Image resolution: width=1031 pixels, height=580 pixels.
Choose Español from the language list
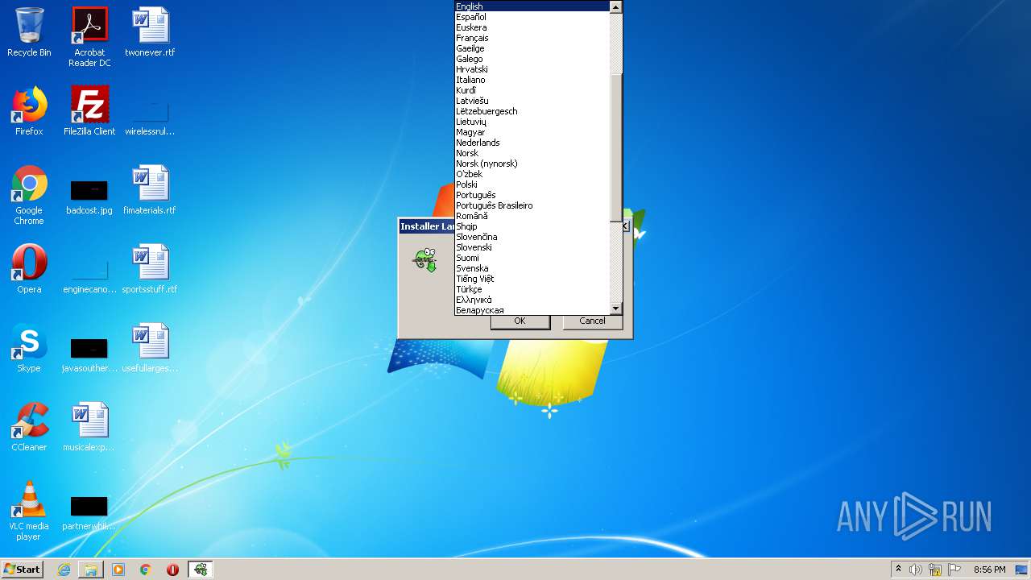(x=532, y=17)
